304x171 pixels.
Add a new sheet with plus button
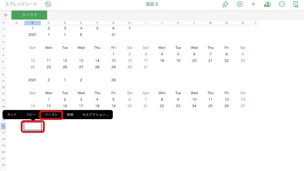(x=5, y=15)
